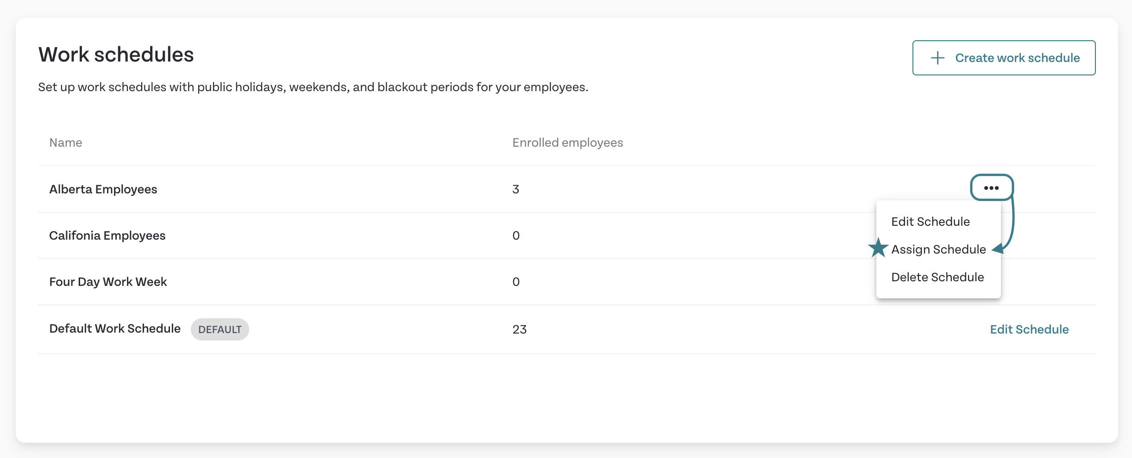
Task: Open the three-dot menu for Alberta Employees
Action: (991, 188)
